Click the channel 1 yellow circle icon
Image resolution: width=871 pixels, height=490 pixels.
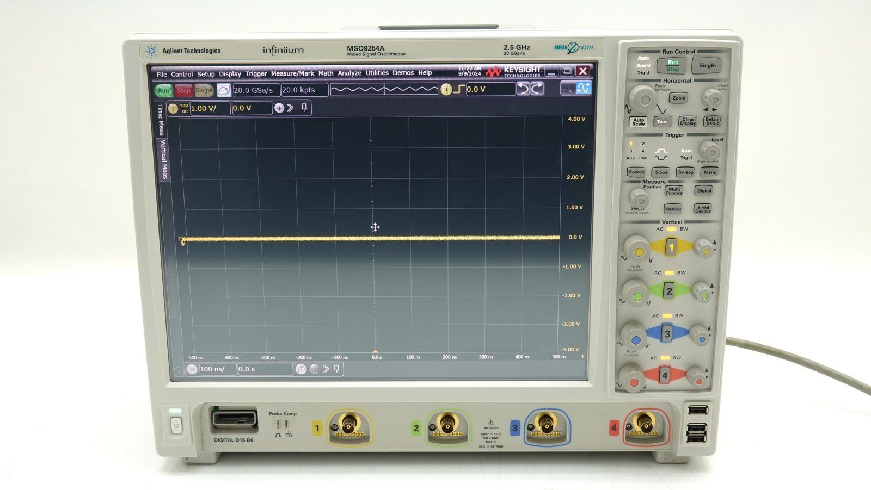(x=173, y=109)
